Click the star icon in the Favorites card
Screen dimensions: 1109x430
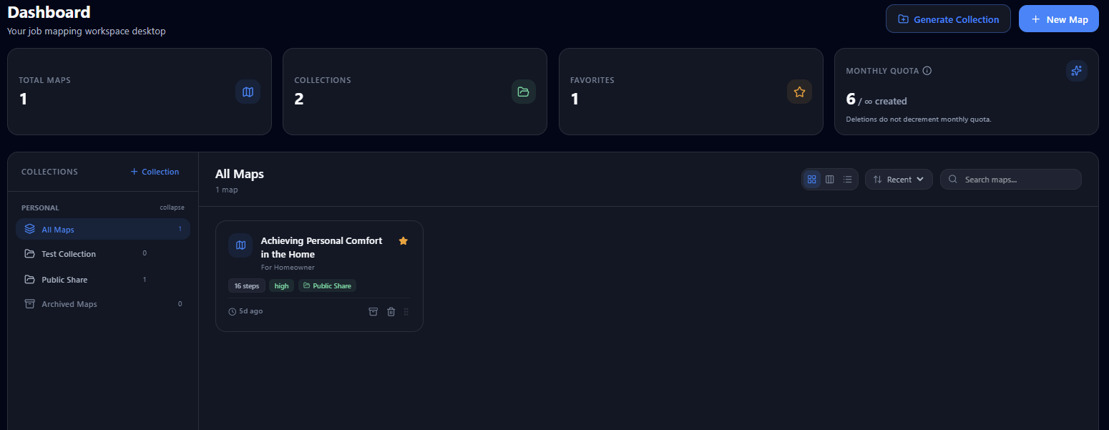[x=799, y=92]
